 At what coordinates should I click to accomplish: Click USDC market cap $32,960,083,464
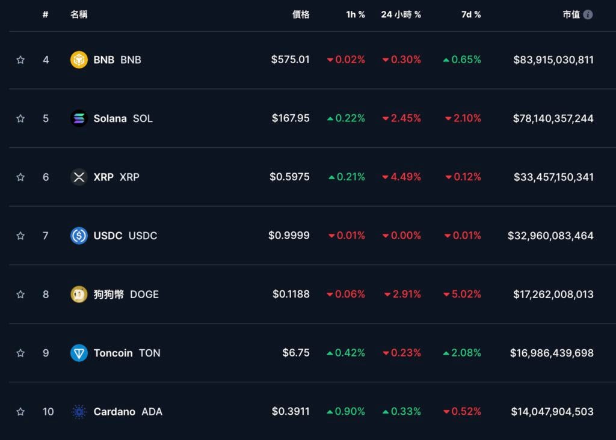[x=550, y=236]
